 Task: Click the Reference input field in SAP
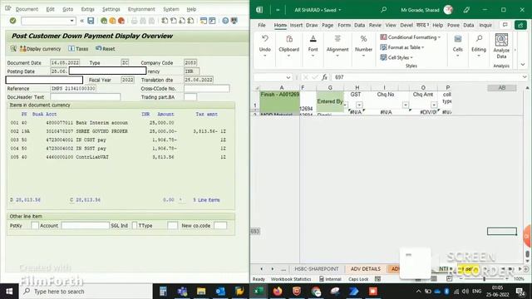point(73,89)
